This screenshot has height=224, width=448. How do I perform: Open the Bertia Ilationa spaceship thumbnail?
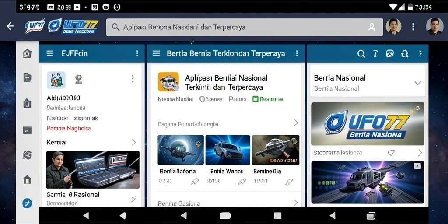[181, 150]
